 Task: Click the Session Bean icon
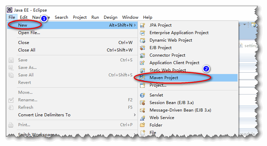tap(142, 103)
